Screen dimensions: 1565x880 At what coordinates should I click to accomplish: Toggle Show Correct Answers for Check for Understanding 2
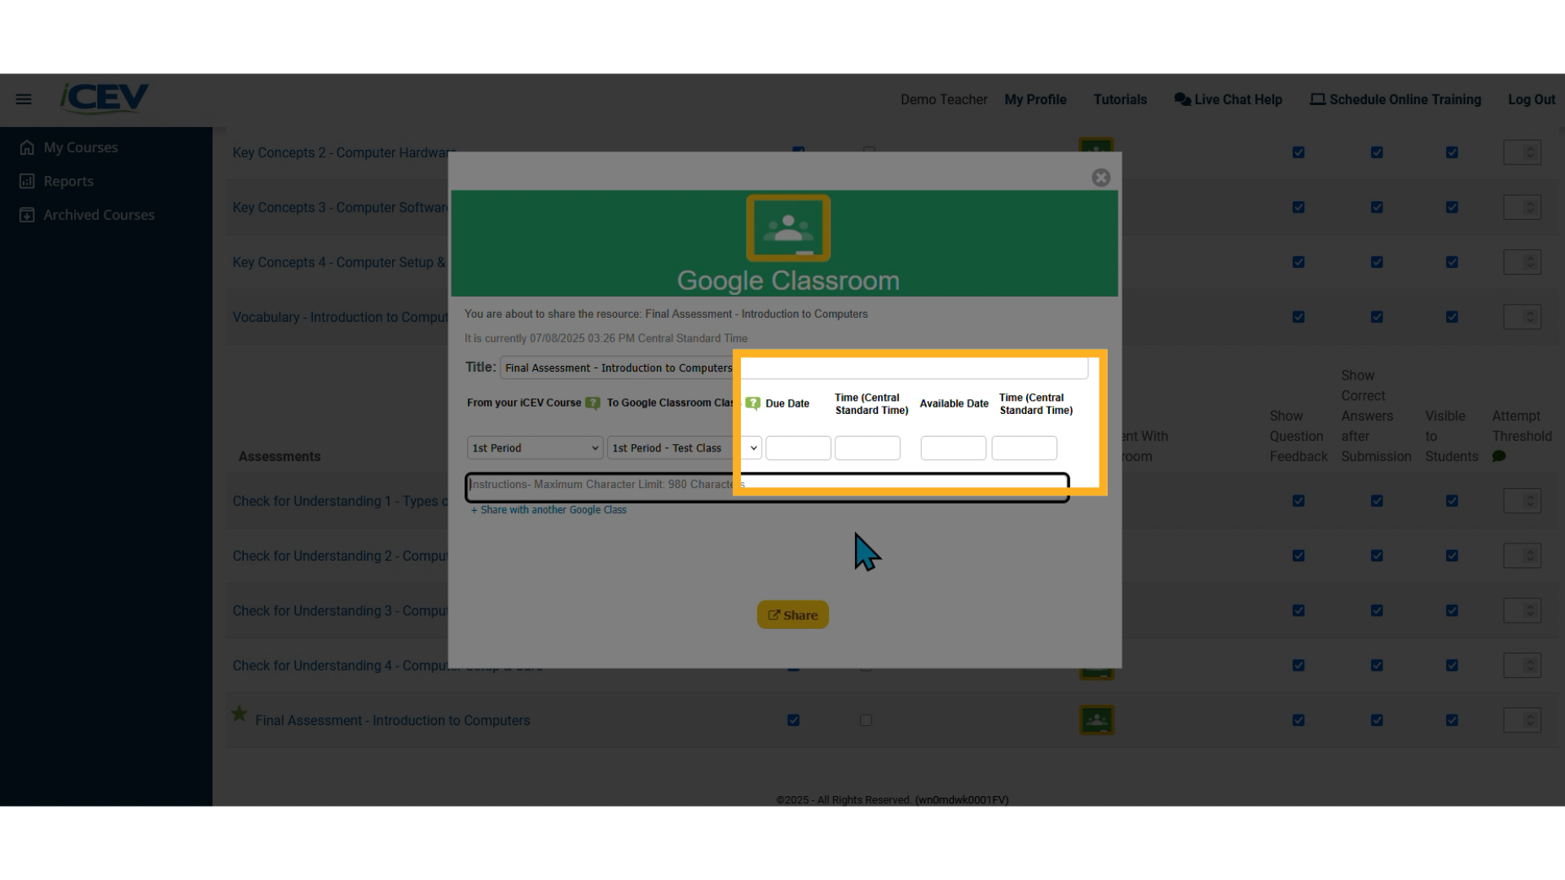coord(1377,556)
